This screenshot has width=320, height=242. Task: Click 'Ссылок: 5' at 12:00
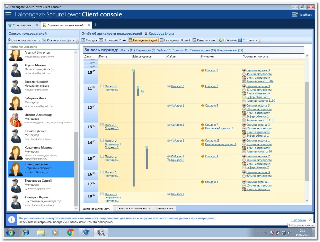211,106
